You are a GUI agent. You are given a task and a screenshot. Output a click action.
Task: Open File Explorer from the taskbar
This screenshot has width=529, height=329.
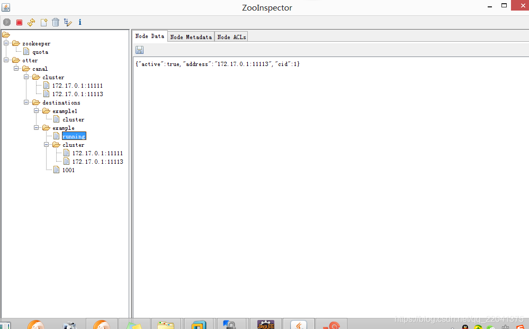pos(166,324)
